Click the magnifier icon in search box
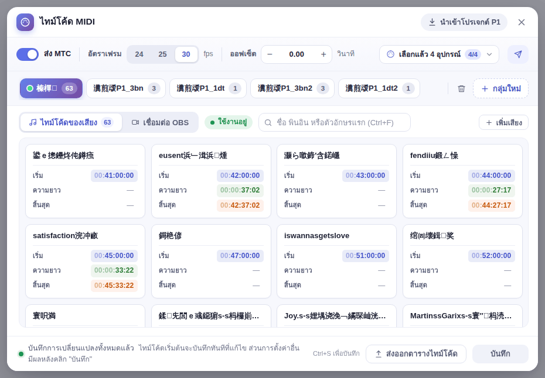545x378 pixels. pos(268,122)
